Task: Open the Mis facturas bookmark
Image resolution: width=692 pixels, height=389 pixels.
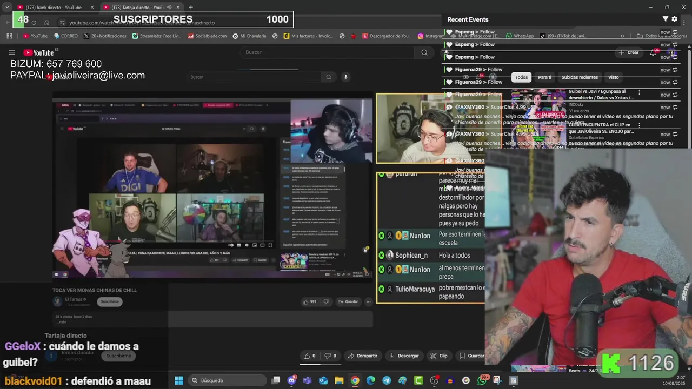Action: tap(308, 36)
